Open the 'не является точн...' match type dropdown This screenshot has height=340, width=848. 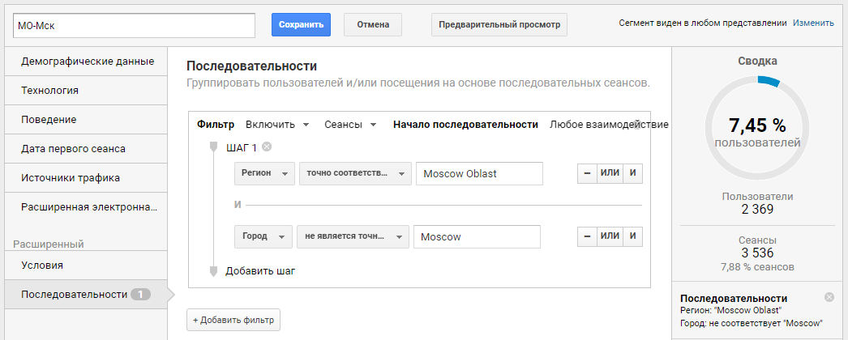[x=353, y=236]
